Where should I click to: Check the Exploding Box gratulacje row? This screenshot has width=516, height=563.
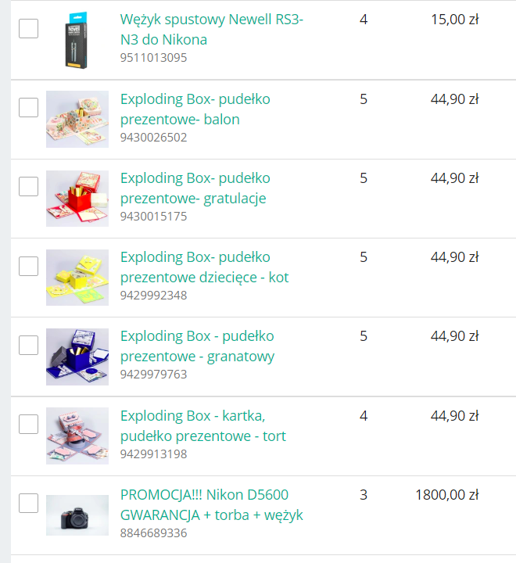pyautogui.click(x=28, y=187)
